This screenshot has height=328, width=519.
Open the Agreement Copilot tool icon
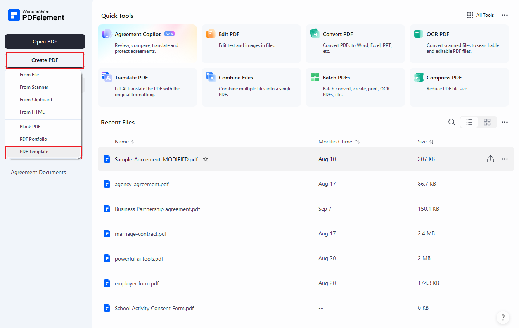tap(107, 34)
